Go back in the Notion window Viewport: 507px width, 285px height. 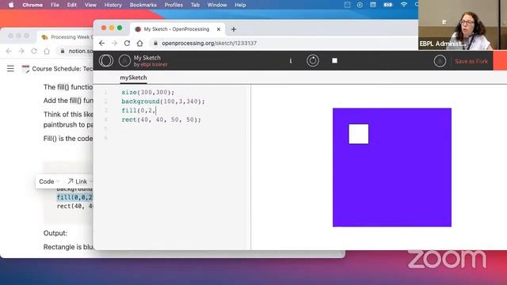pos(9,51)
